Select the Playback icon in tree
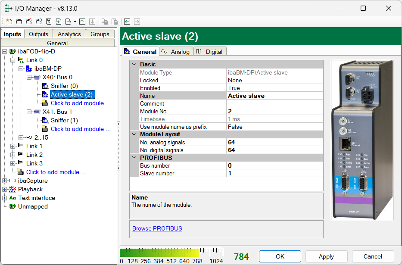Viewport: 402px width, 265px height. point(12,189)
